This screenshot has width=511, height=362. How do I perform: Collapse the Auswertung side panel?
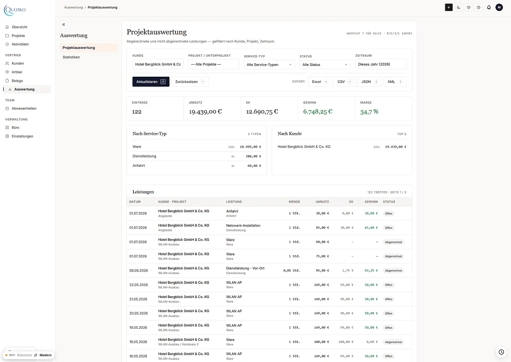(x=64, y=25)
